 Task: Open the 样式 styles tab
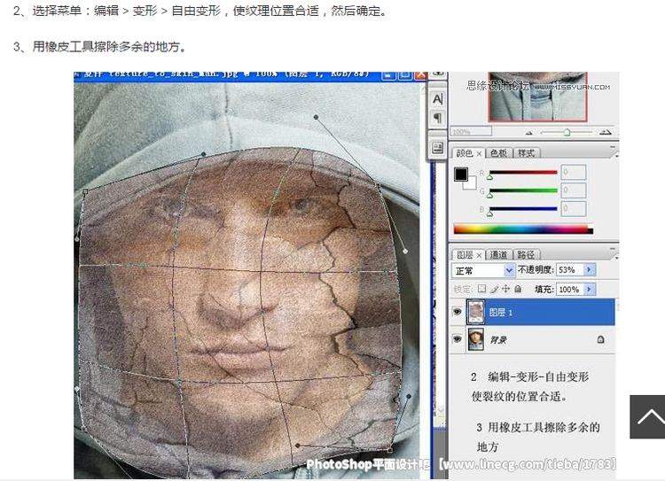coord(526,153)
